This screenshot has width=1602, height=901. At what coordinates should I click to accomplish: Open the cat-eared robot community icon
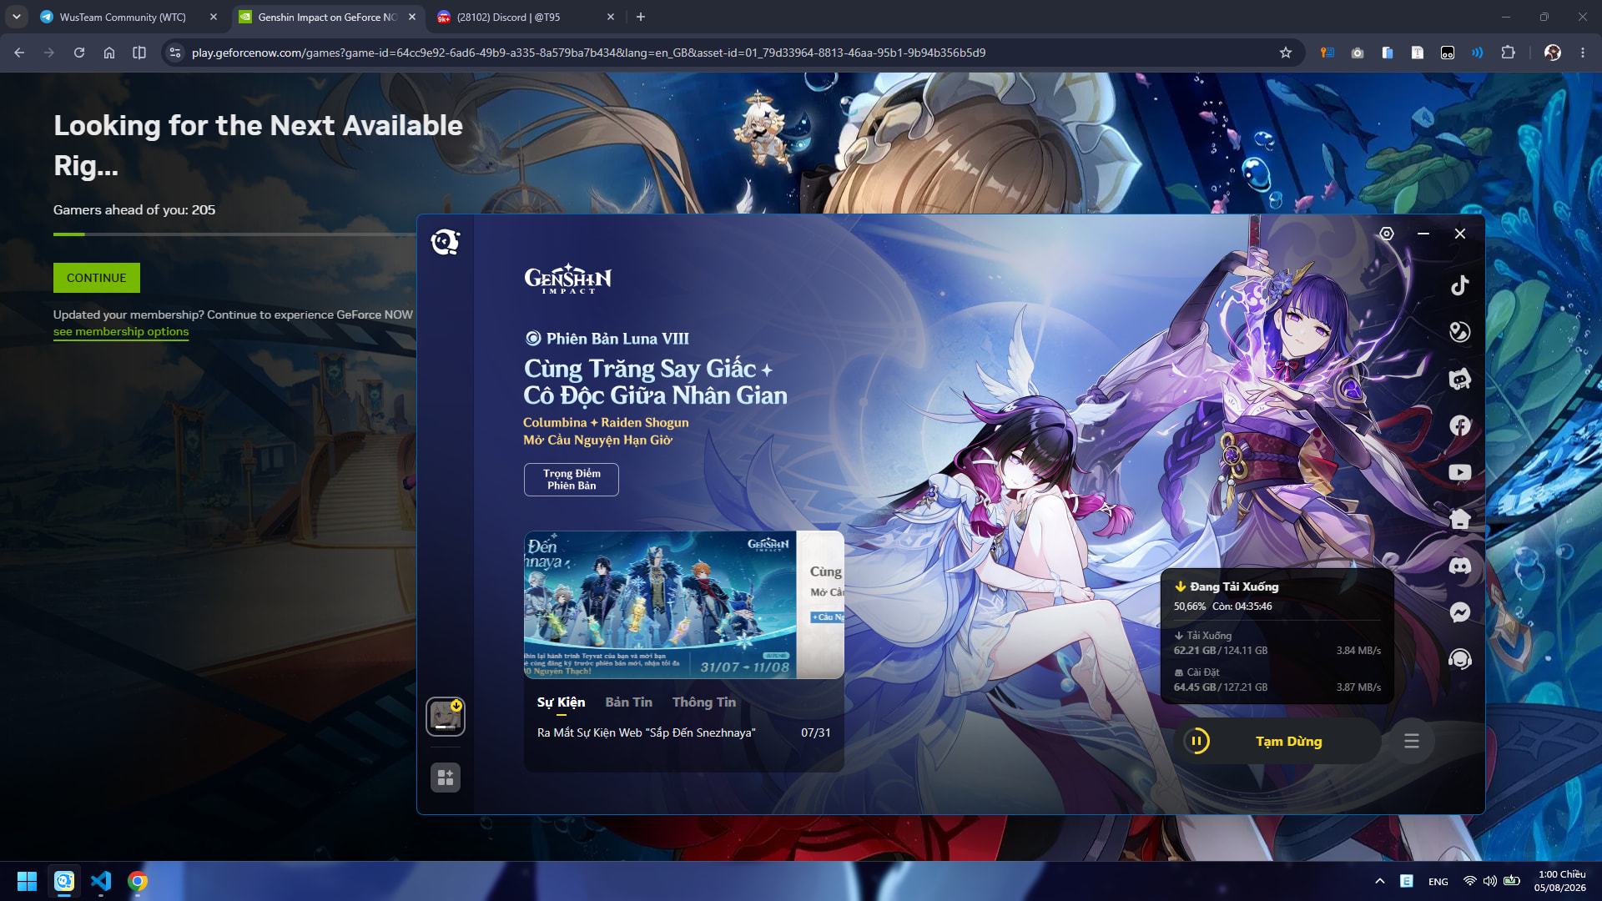pyautogui.click(x=1459, y=379)
